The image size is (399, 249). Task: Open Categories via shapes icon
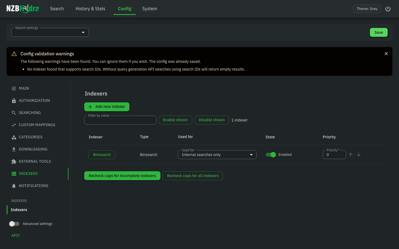(14, 137)
